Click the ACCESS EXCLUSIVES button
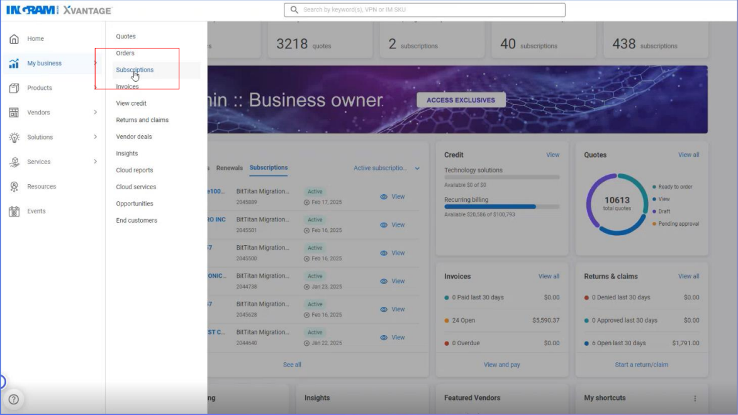The image size is (738, 415). [x=461, y=100]
